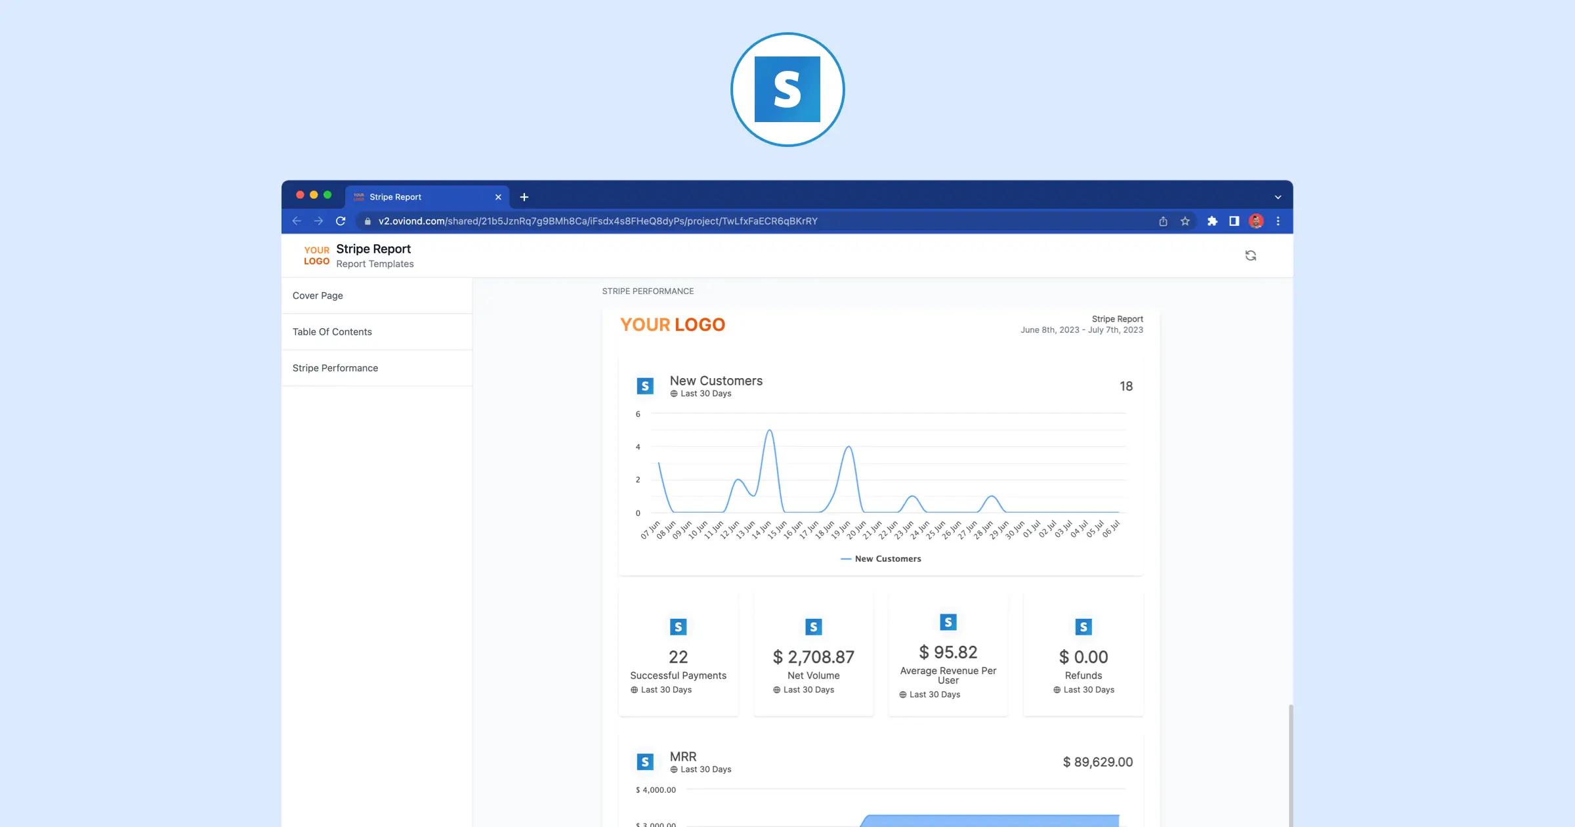This screenshot has height=827, width=1575.
Task: Click the padlock site info icon
Action: 367,221
